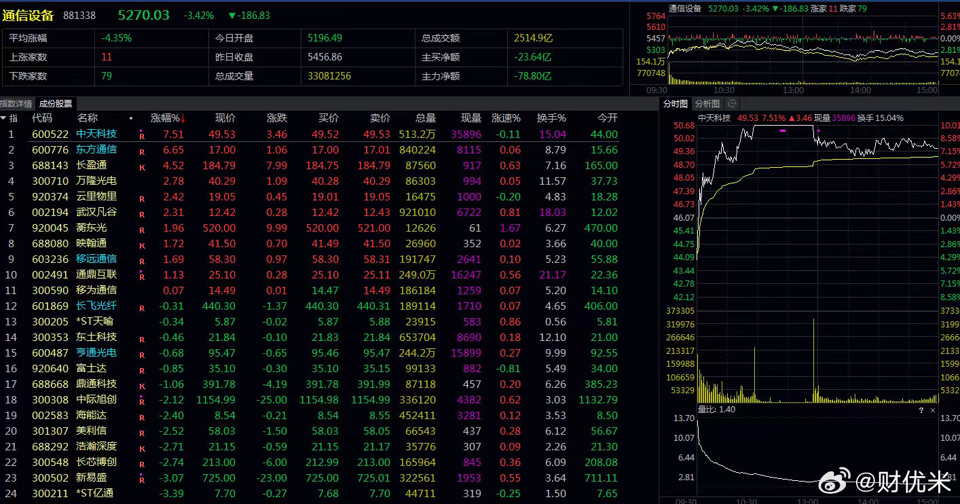The image size is (960, 504).
Task: Click the 涨跌 column header
Action: point(277,118)
